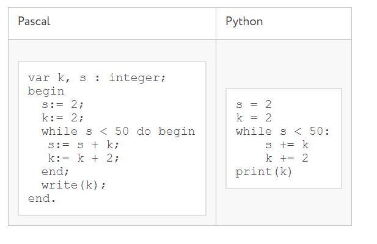Click the 'var' keyword in Pascal code
The height and width of the screenshot is (244, 377).
(x=38, y=78)
